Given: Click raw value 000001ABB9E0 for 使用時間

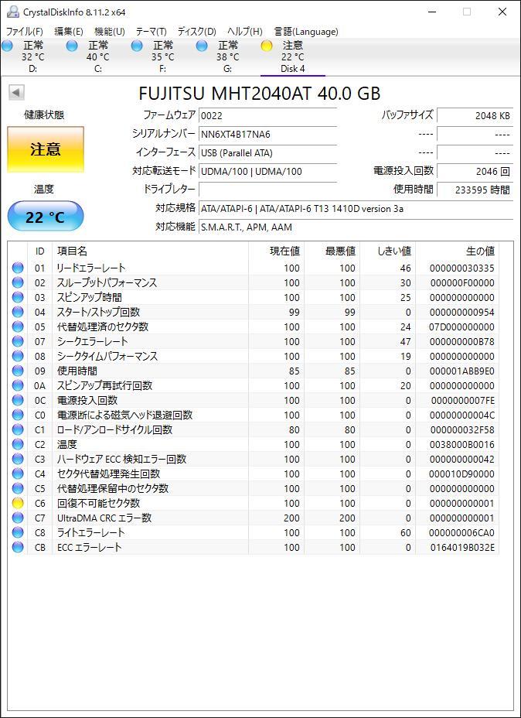Looking at the screenshot, I should click(x=462, y=371).
